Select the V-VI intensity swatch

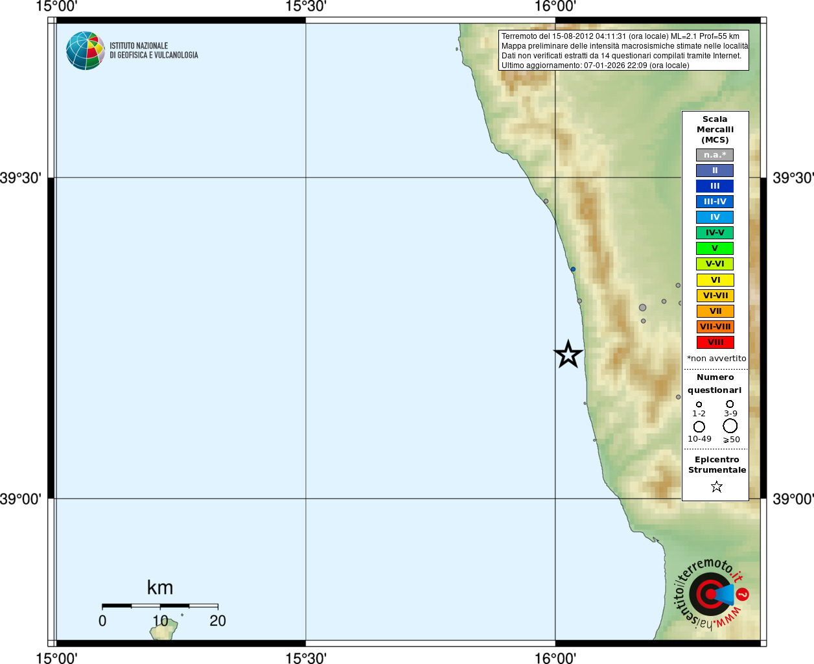click(715, 264)
